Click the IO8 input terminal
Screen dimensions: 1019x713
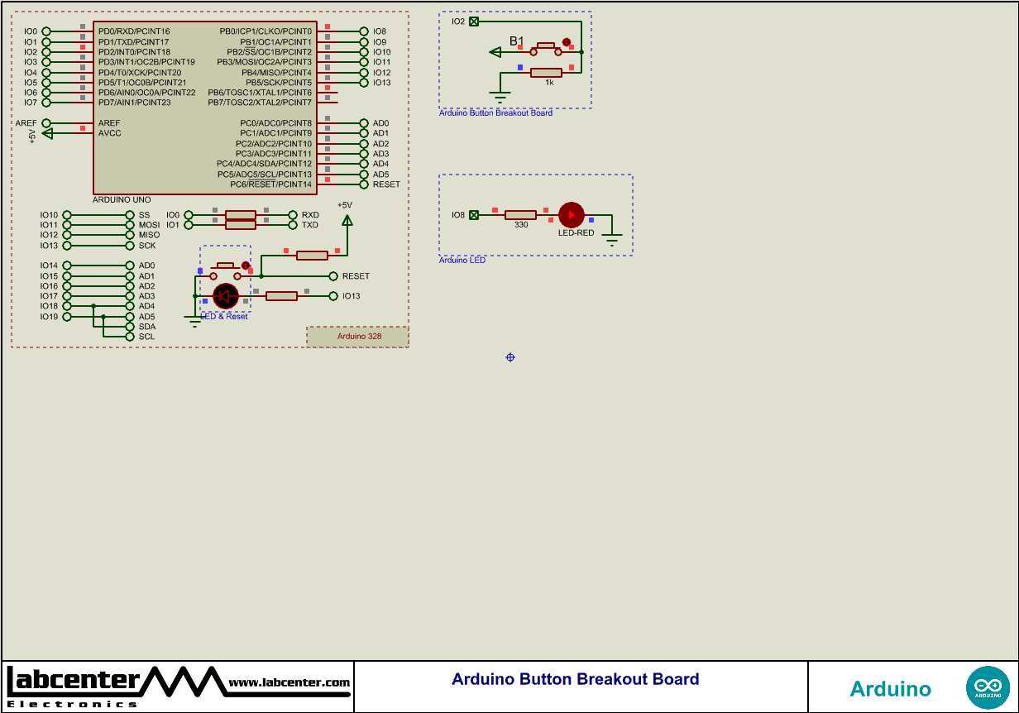point(472,214)
